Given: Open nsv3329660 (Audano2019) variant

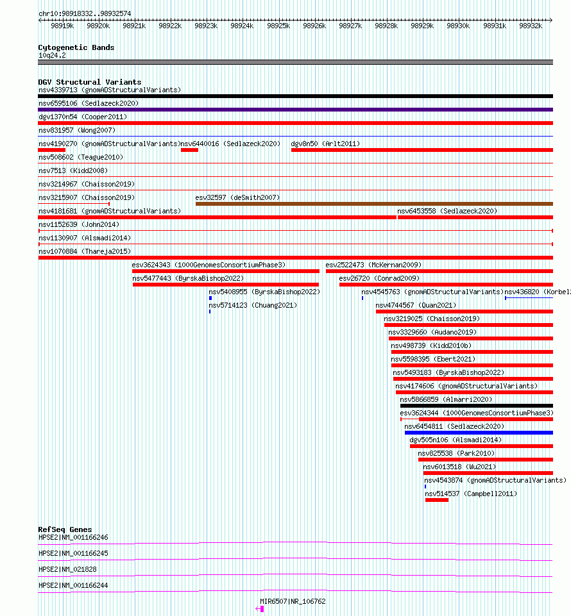Looking at the screenshot, I should tap(432, 332).
